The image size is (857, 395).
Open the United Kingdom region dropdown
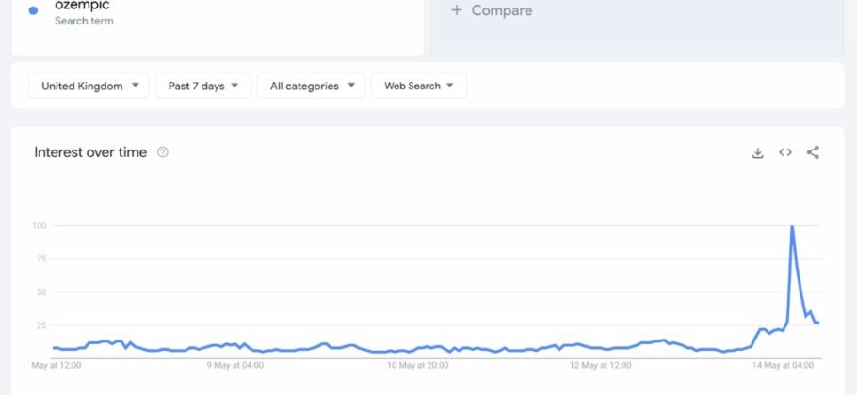point(89,86)
